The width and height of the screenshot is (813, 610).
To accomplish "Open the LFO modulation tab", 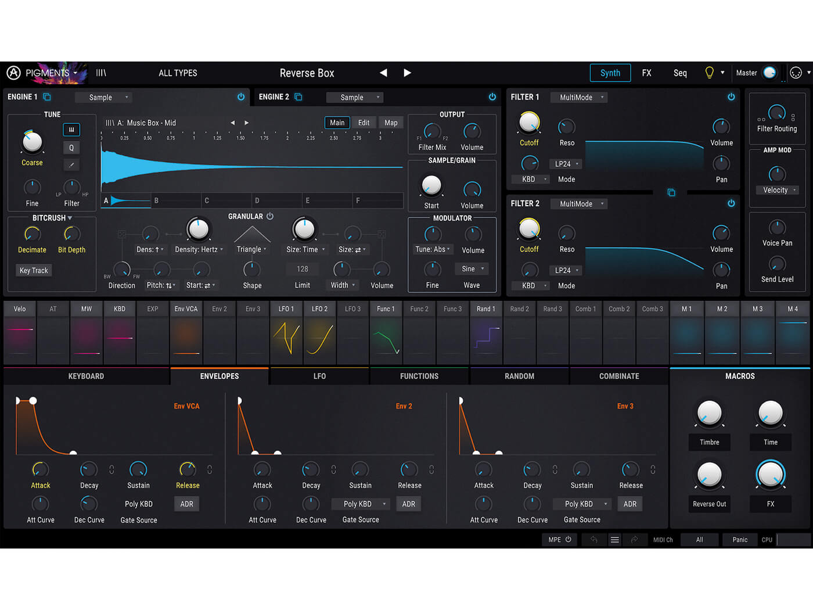I will (x=319, y=376).
